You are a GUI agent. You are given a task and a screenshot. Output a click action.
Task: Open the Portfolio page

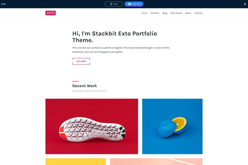pyautogui.click(x=155, y=13)
